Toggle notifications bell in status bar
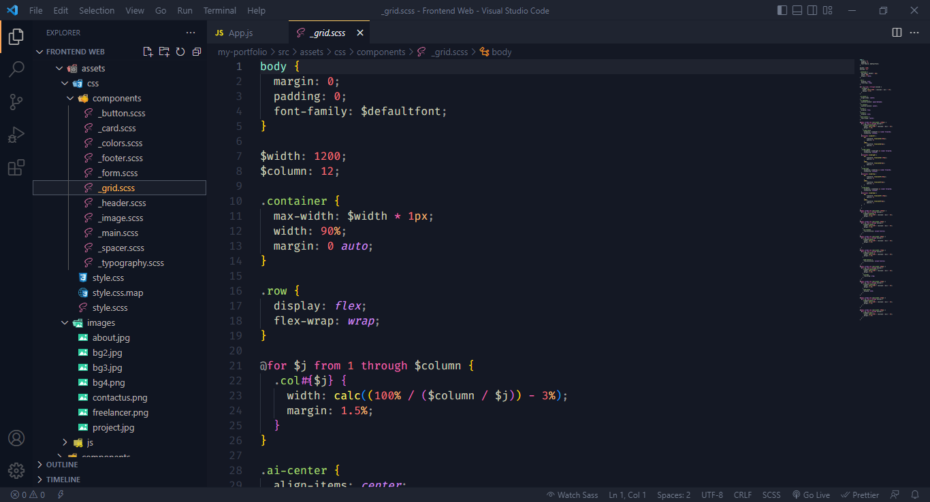930x502 pixels. 916,495
